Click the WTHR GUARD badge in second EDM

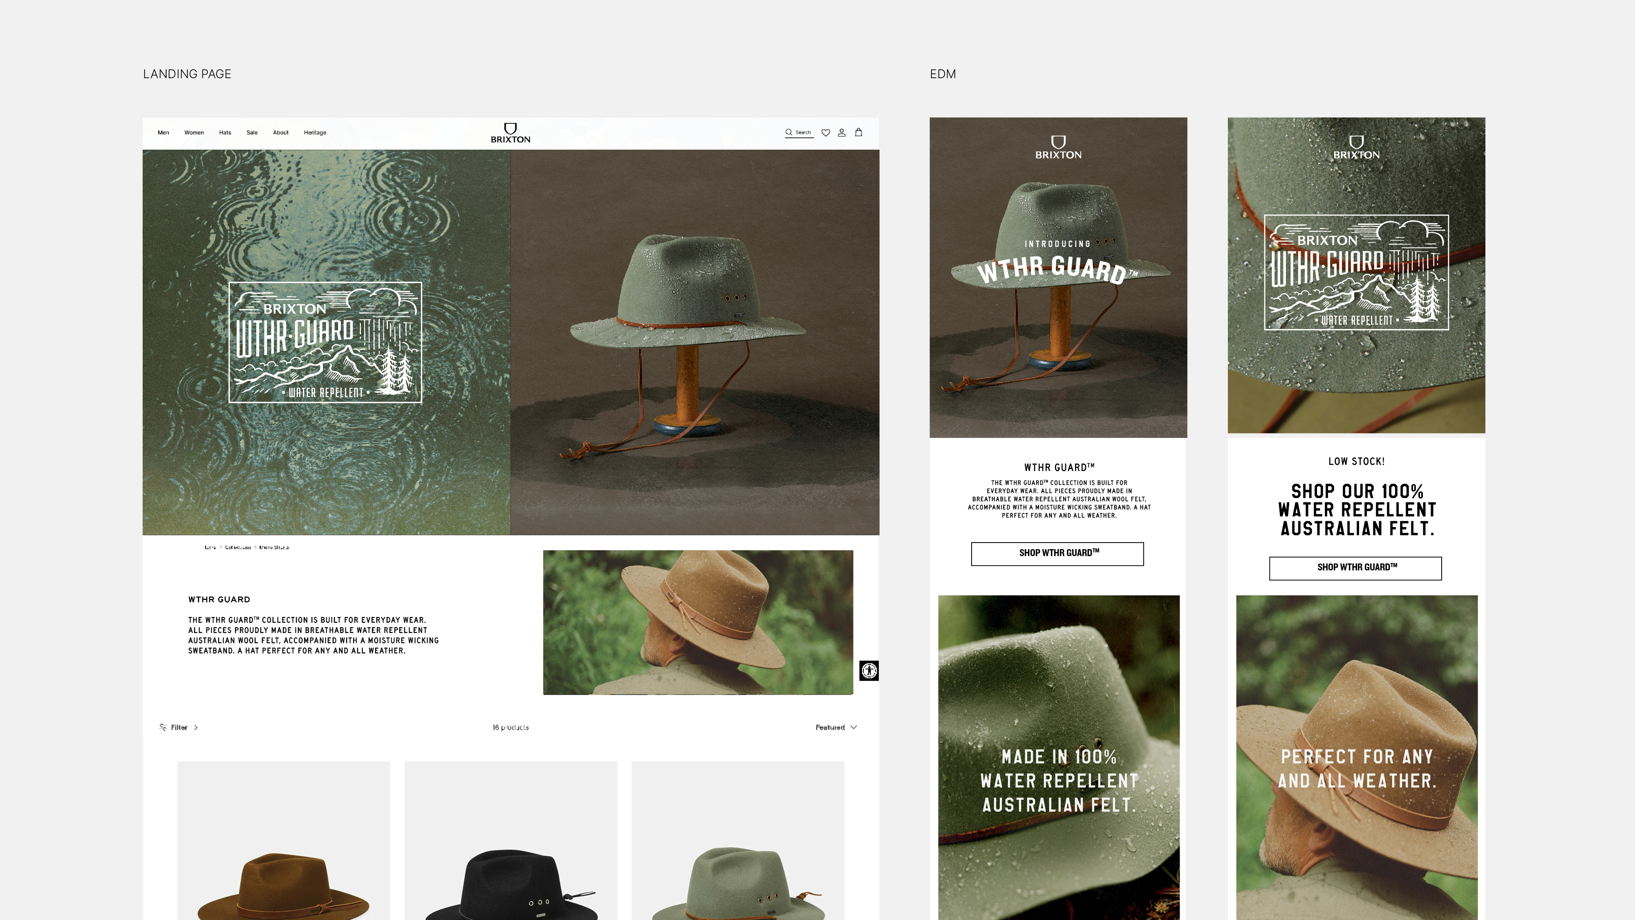(1356, 272)
